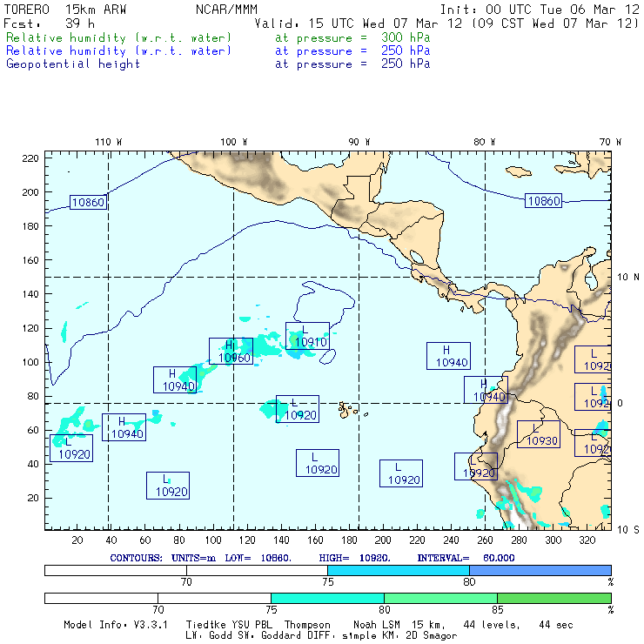Click the '10 N' latitude label

[628, 278]
